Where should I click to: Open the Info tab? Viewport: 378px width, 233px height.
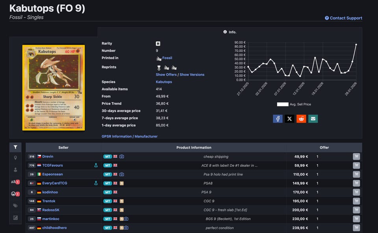pyautogui.click(x=230, y=32)
